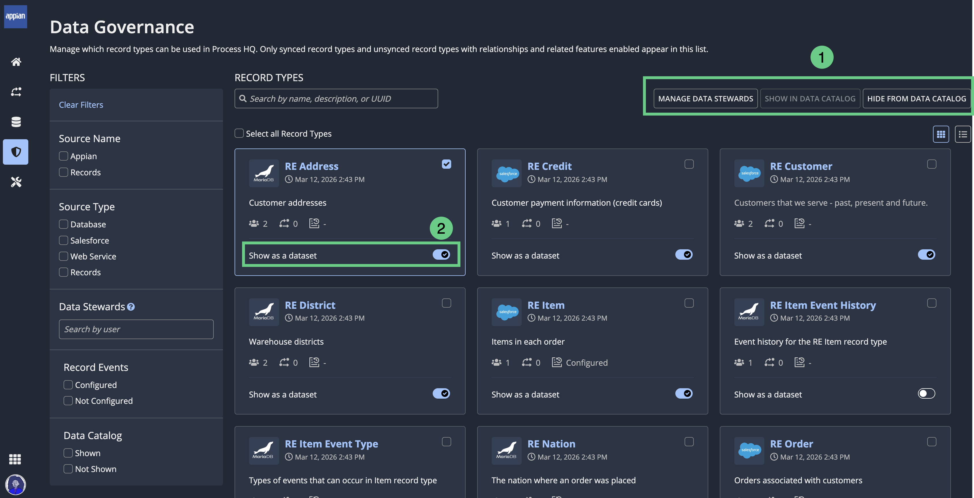The width and height of the screenshot is (974, 498).
Task: Click the Clear Filters link
Action: 81,105
